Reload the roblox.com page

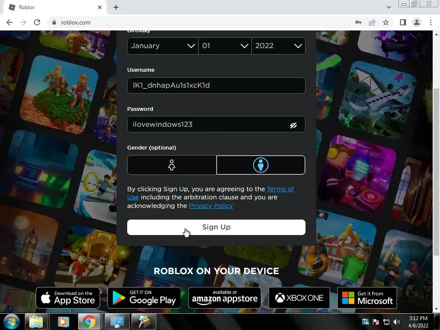coord(37,22)
